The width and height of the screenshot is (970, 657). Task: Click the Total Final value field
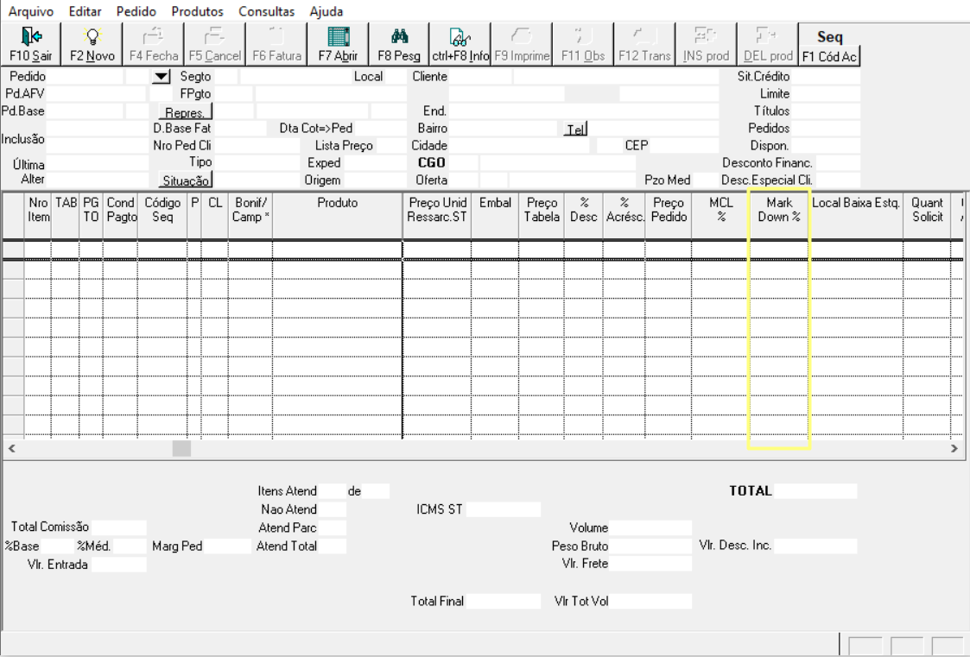[x=504, y=602]
